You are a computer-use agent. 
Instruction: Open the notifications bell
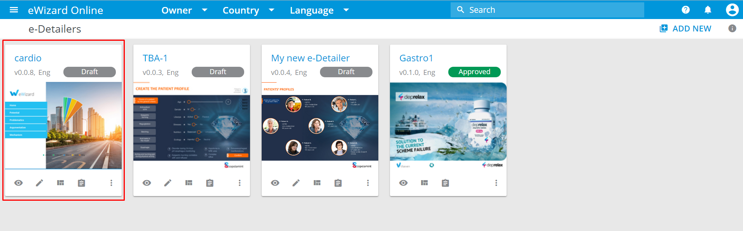click(708, 10)
